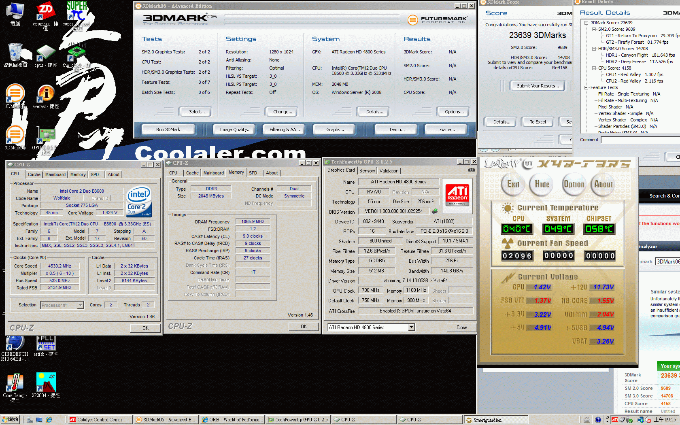Open the computer desktop icon at top-left
The image size is (680, 425).
click(15, 14)
